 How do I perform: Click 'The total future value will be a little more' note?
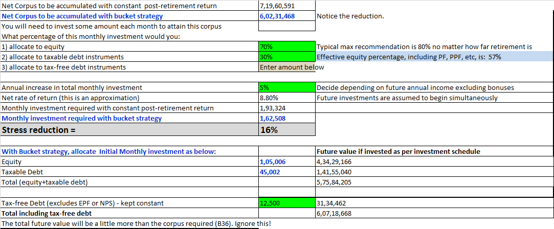click(137, 224)
